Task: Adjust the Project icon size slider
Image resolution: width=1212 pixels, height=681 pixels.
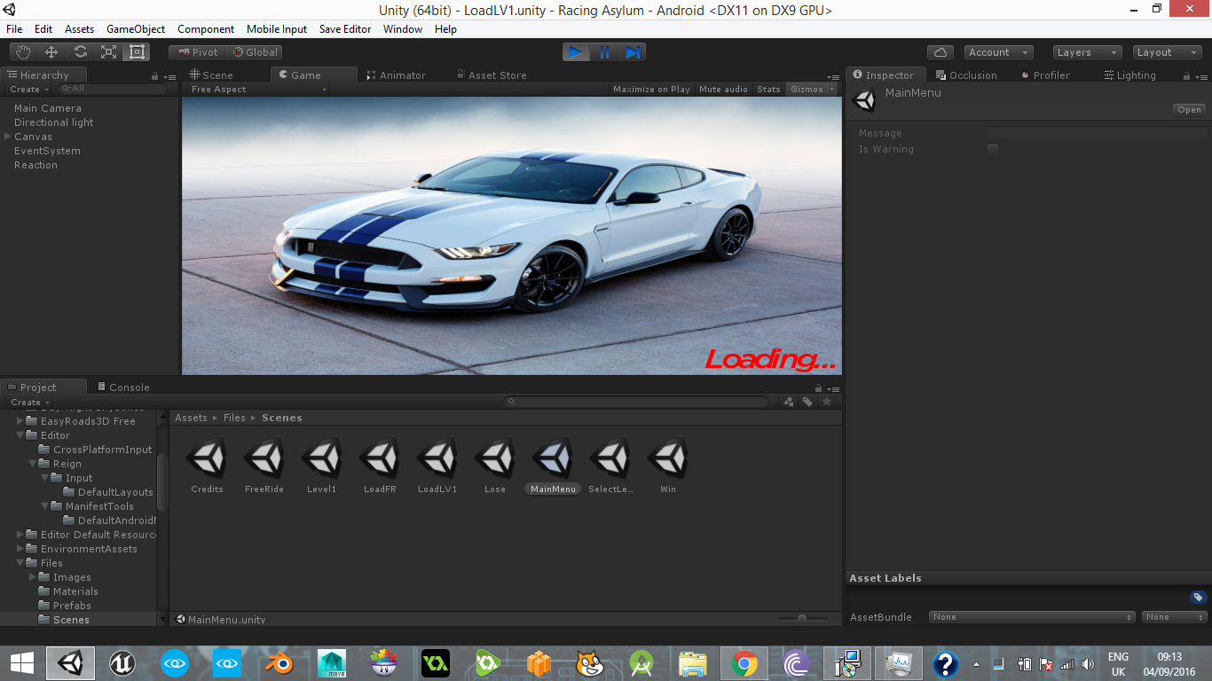Action: pos(802,618)
